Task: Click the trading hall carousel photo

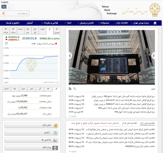Action: click(x=112, y=57)
